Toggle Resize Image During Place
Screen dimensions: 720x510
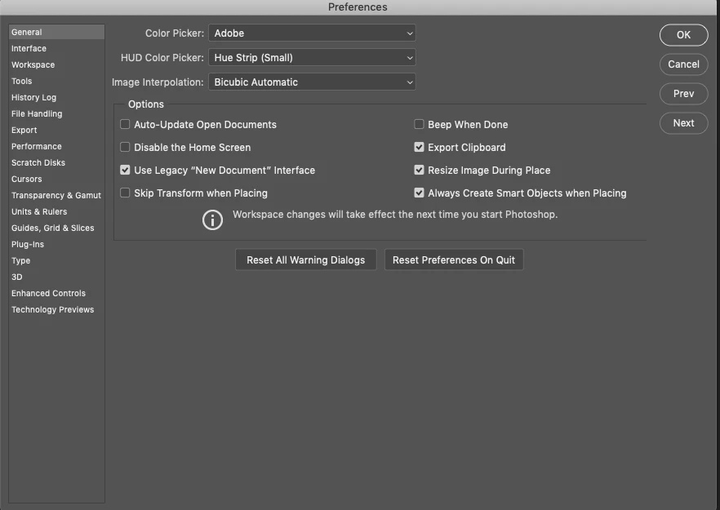pyautogui.click(x=419, y=171)
